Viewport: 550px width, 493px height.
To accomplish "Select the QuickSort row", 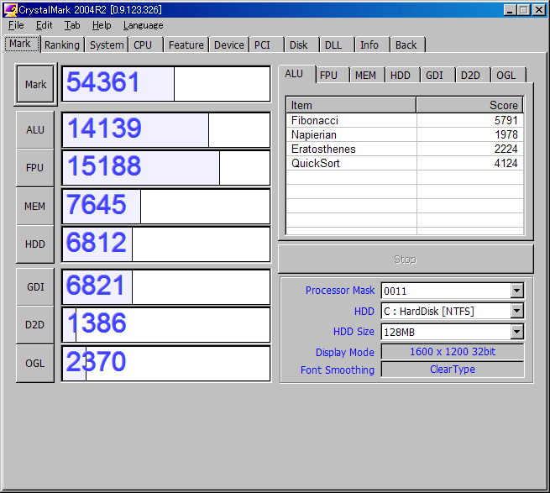I will click(405, 163).
